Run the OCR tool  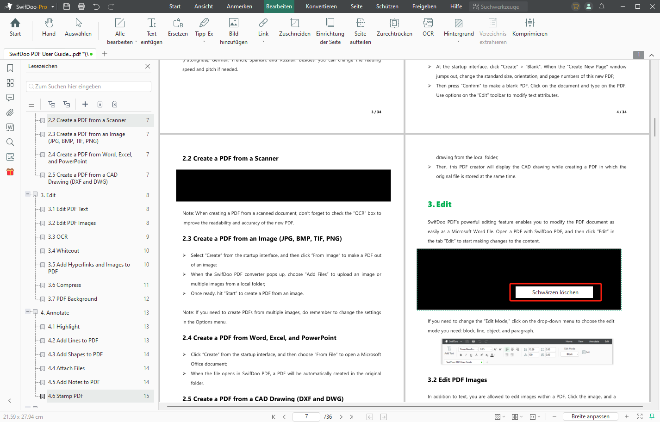click(428, 27)
